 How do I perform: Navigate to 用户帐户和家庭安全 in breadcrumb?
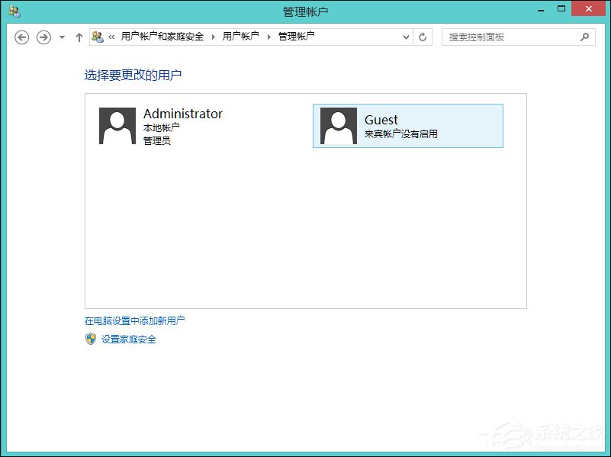[162, 36]
